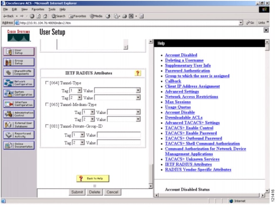Screen dimensions: 280x217
Task: Enable the [081] Tunnel-Private-Group-ID checkbox
Action: pyautogui.click(x=47, y=126)
